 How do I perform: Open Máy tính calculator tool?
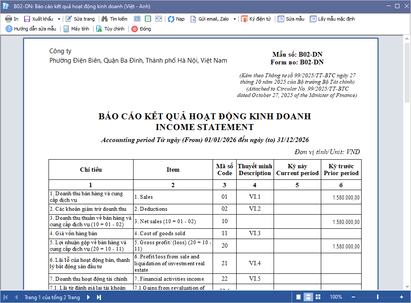pyautogui.click(x=76, y=29)
